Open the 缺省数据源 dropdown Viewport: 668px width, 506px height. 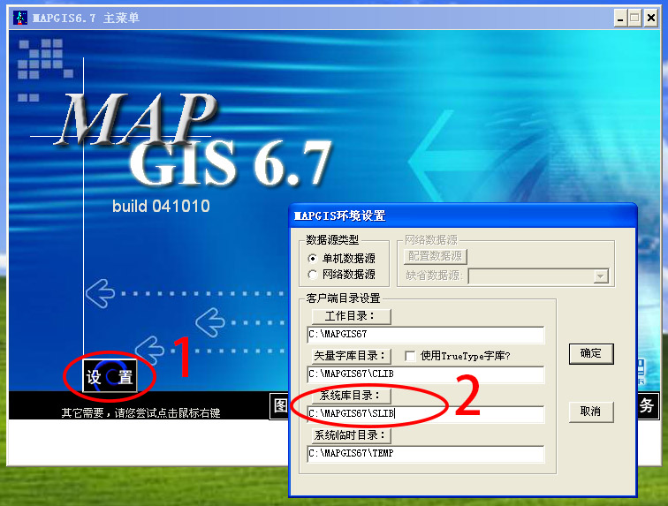tap(600, 276)
